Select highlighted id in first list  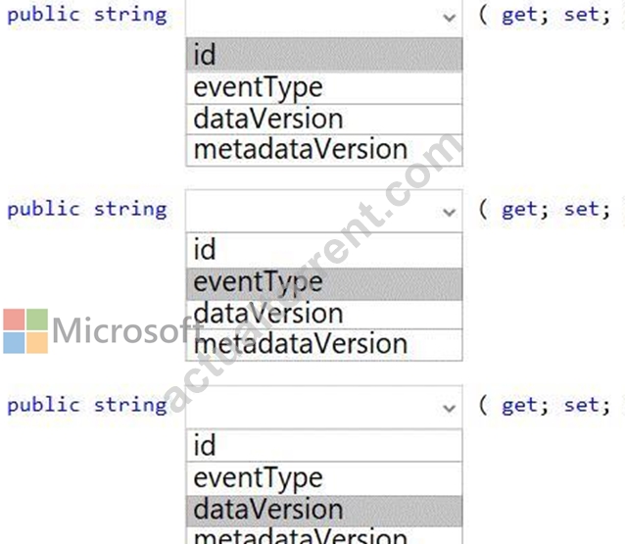click(x=324, y=55)
